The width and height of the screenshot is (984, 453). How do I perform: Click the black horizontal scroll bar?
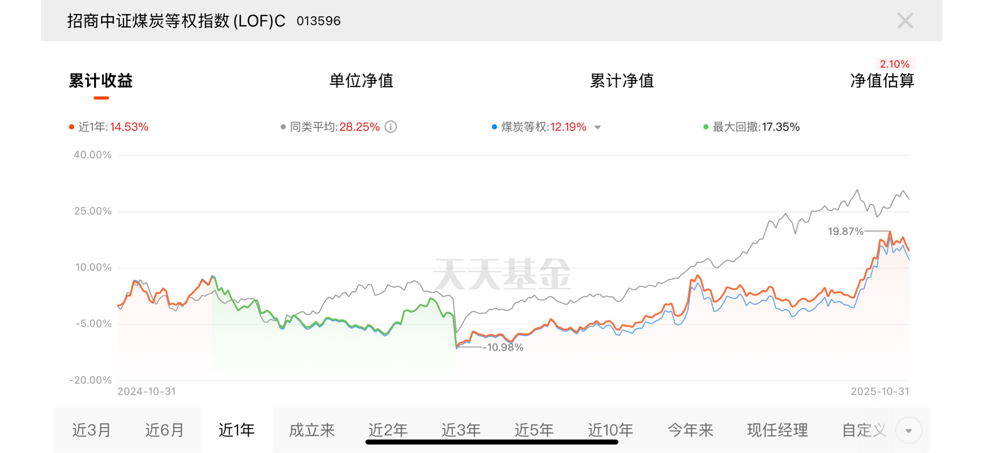coord(492,442)
